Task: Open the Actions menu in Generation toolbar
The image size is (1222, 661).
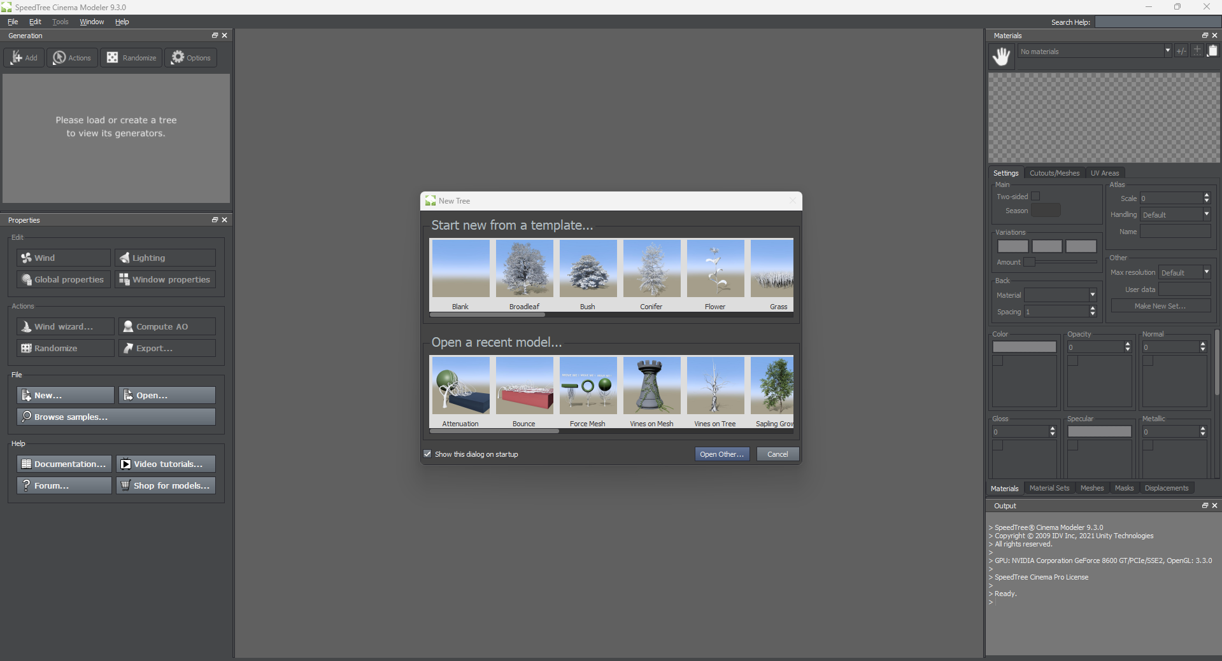Action: pos(72,58)
